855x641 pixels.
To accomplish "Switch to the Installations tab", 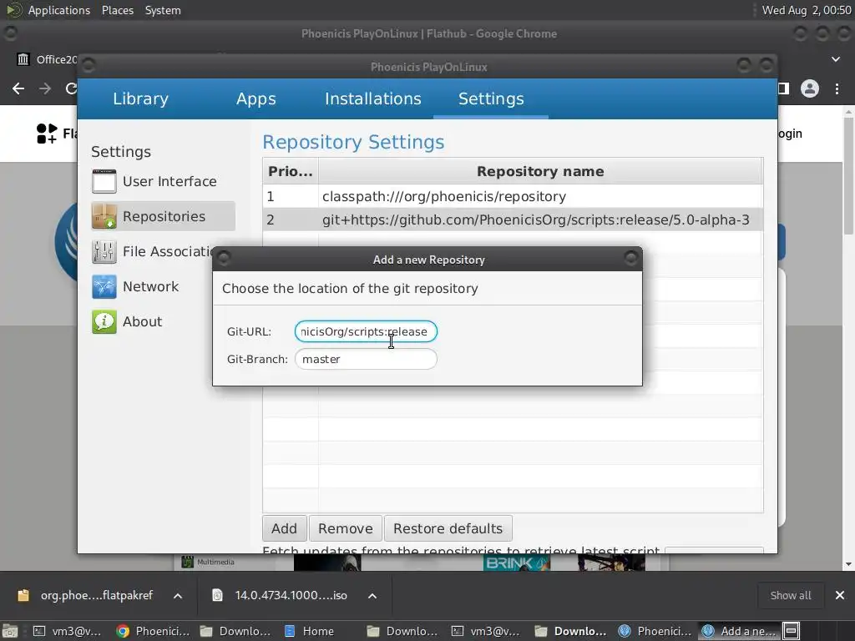I will click(373, 98).
